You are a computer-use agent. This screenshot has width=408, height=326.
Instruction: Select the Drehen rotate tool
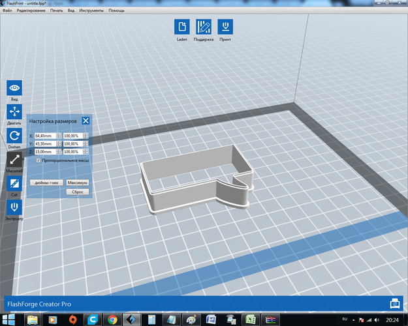click(x=14, y=136)
